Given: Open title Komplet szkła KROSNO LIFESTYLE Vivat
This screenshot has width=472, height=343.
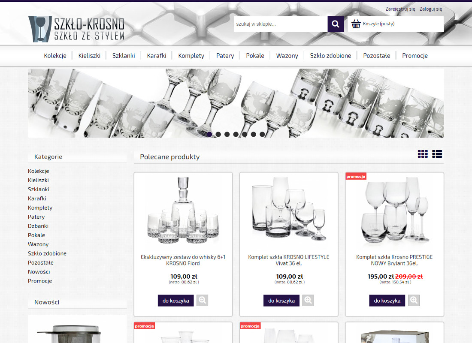Looking at the screenshot, I should (x=289, y=260).
